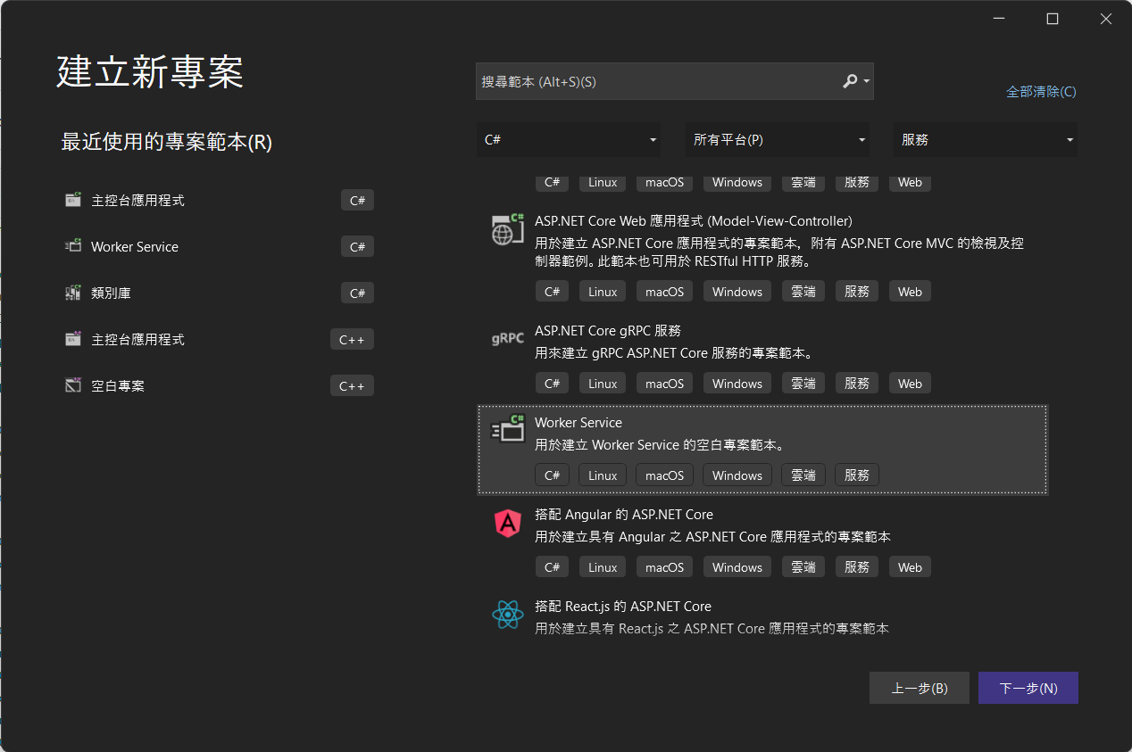
Task: Click C# badge next to 類別庫
Action: [357, 293]
